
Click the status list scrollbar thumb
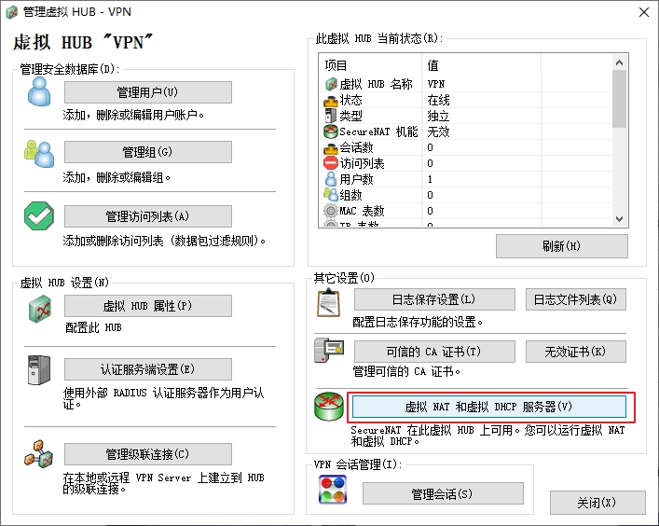(x=619, y=99)
